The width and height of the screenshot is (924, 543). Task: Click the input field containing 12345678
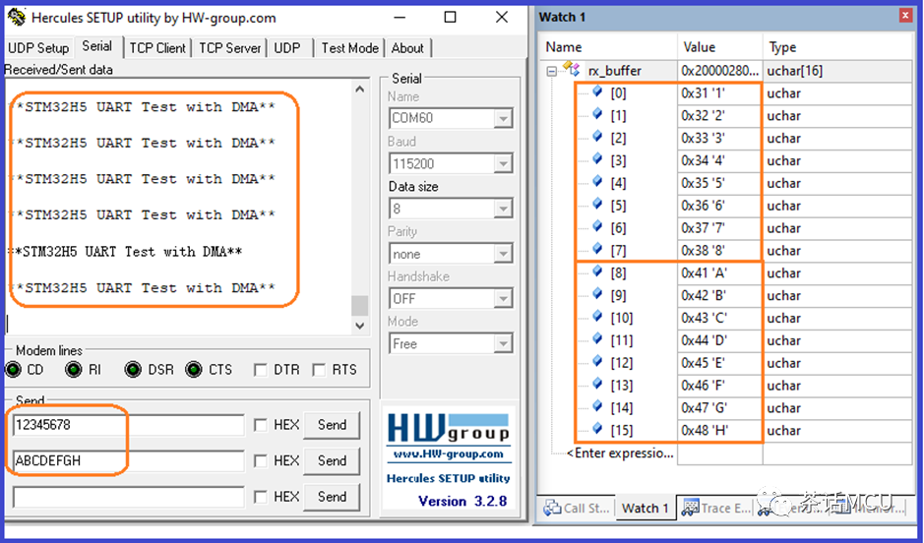(129, 425)
